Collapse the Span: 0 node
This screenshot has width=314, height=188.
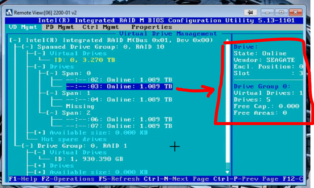52,73
